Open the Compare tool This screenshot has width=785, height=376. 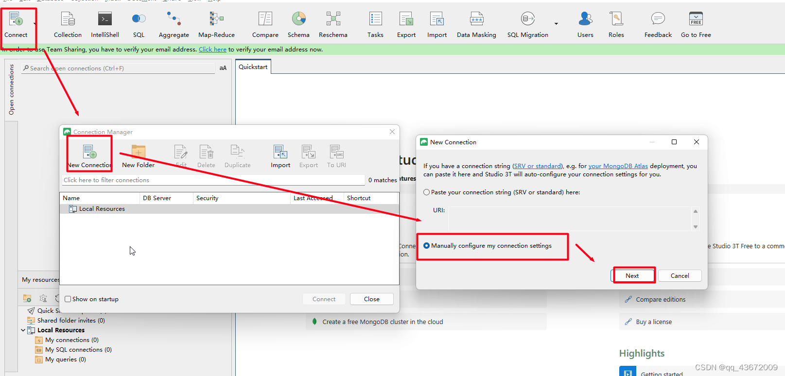point(265,25)
